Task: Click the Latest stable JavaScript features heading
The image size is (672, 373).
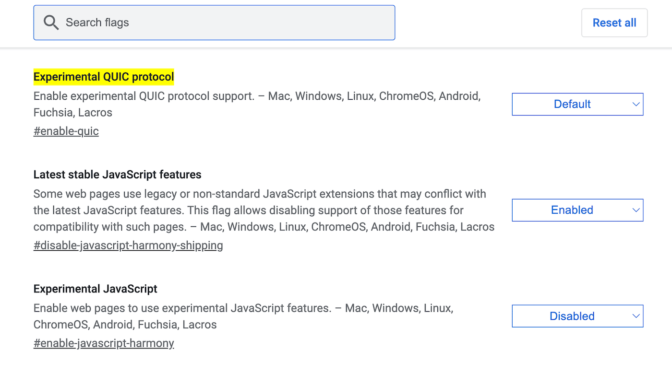Action: click(117, 175)
